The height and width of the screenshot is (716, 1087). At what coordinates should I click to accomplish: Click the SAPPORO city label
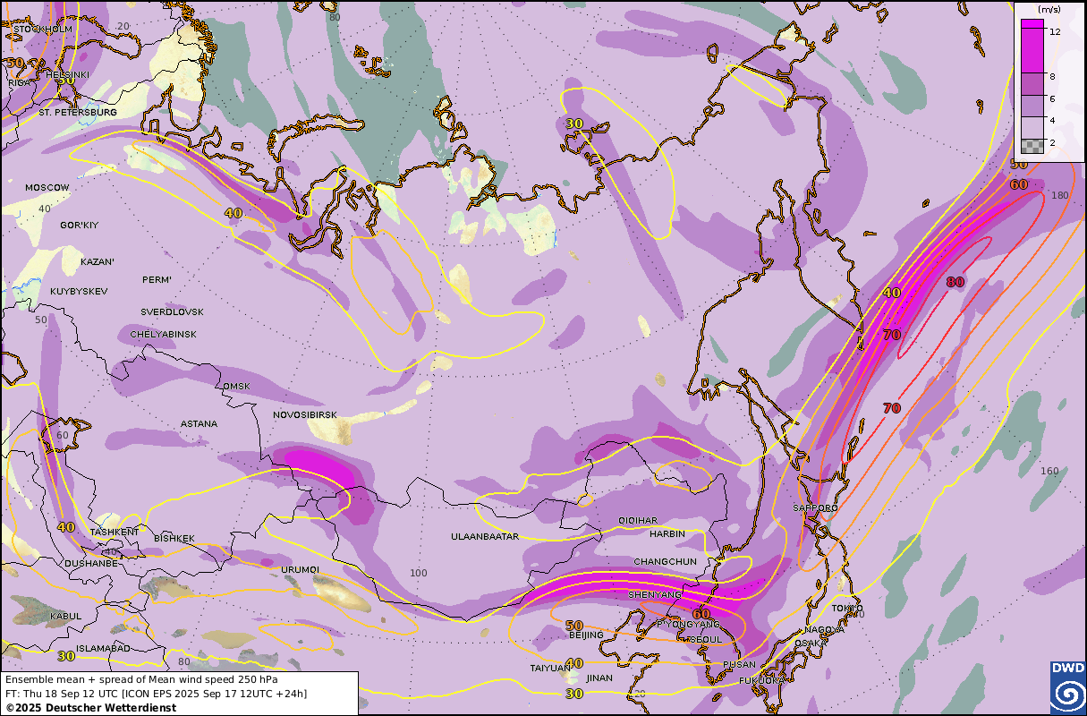tap(815, 507)
